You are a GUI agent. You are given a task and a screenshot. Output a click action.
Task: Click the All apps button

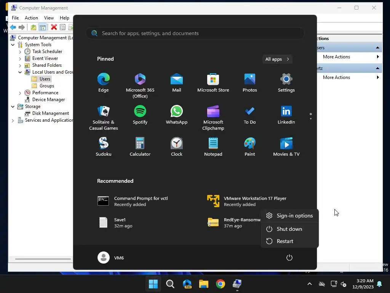coord(277,59)
